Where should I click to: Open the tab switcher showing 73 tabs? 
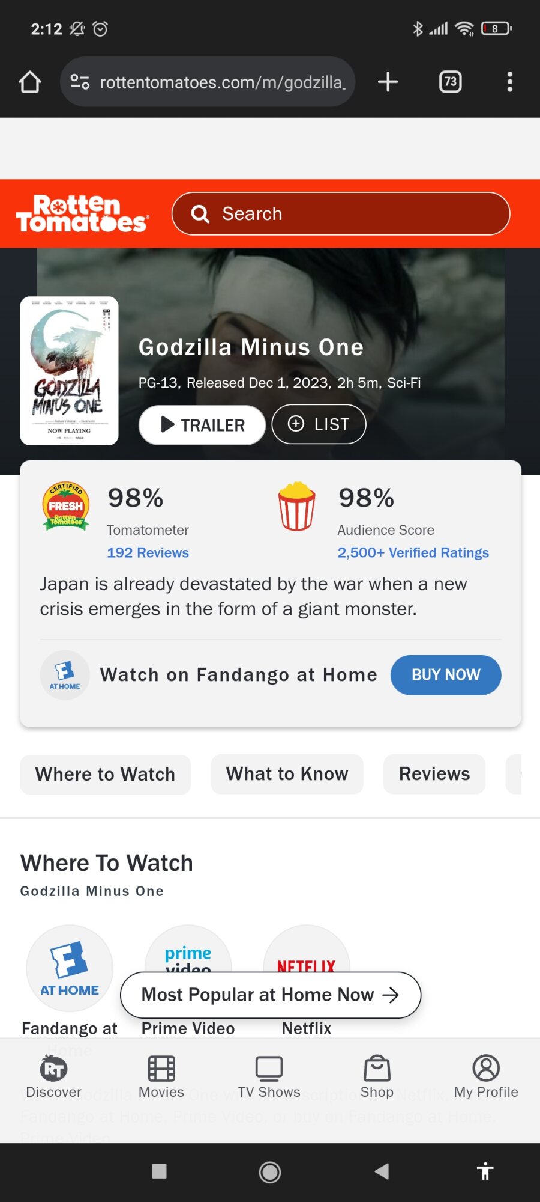tap(450, 82)
